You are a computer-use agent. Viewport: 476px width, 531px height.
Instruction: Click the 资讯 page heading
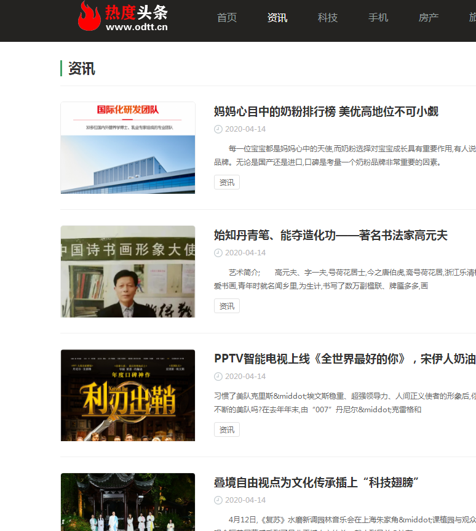tap(82, 68)
